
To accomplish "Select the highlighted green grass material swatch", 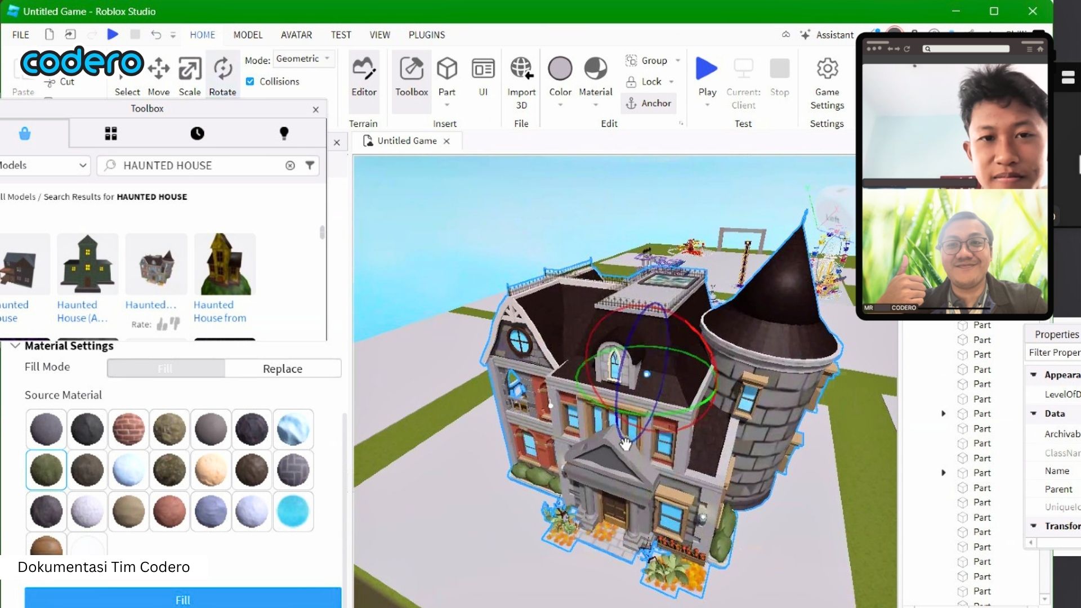I will tap(46, 470).
